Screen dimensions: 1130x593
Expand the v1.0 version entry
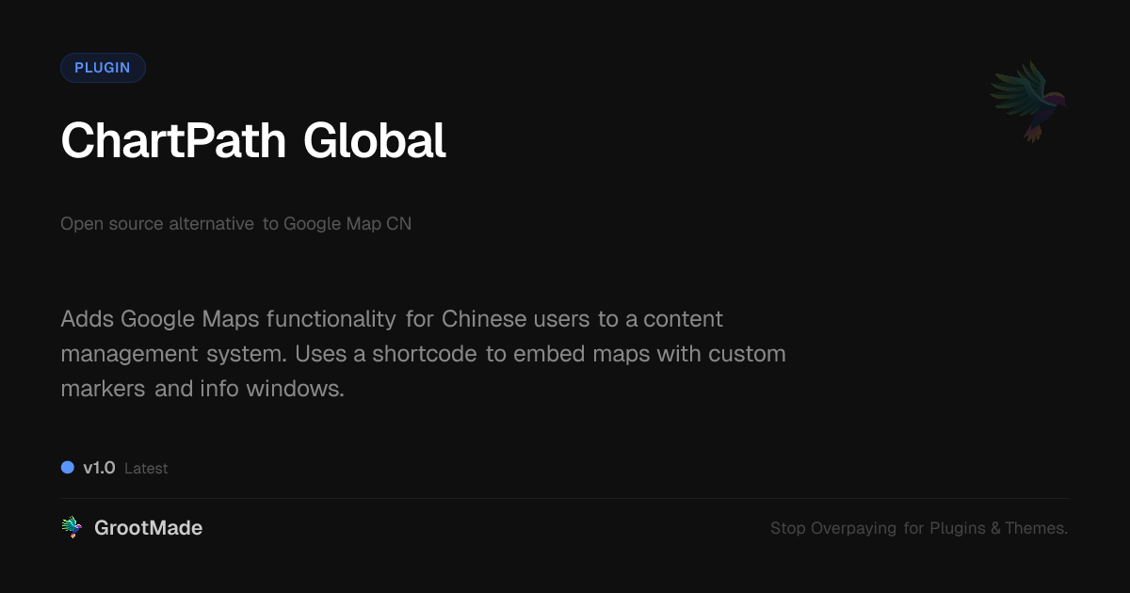(98, 467)
